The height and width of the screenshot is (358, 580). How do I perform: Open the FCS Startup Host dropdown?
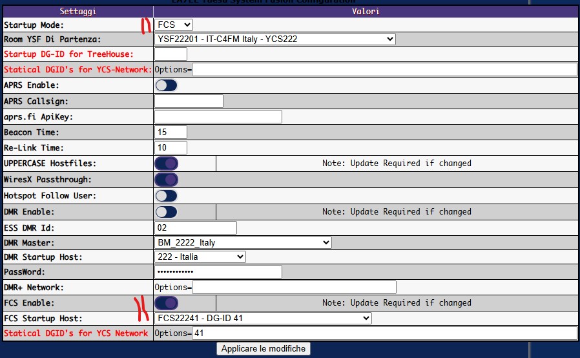tap(263, 318)
